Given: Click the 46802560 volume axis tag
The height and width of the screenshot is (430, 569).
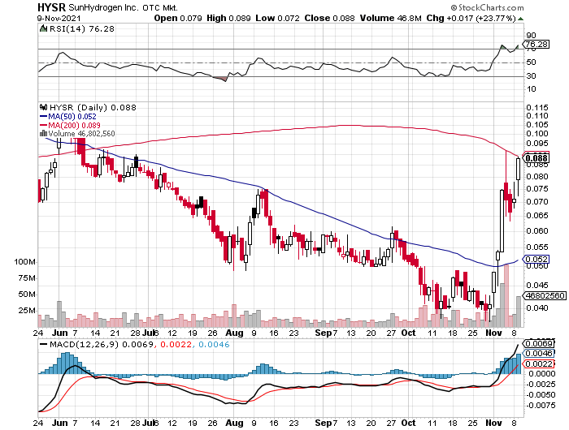Looking at the screenshot, I should [x=545, y=295].
